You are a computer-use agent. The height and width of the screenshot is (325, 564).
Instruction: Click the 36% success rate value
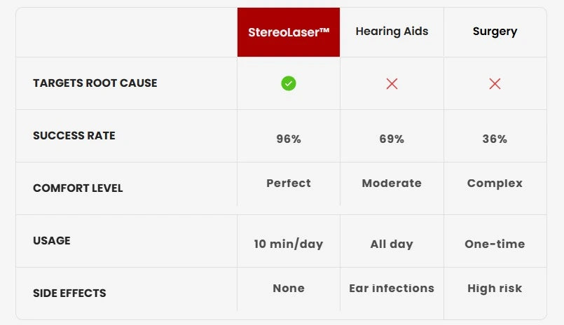click(x=495, y=139)
